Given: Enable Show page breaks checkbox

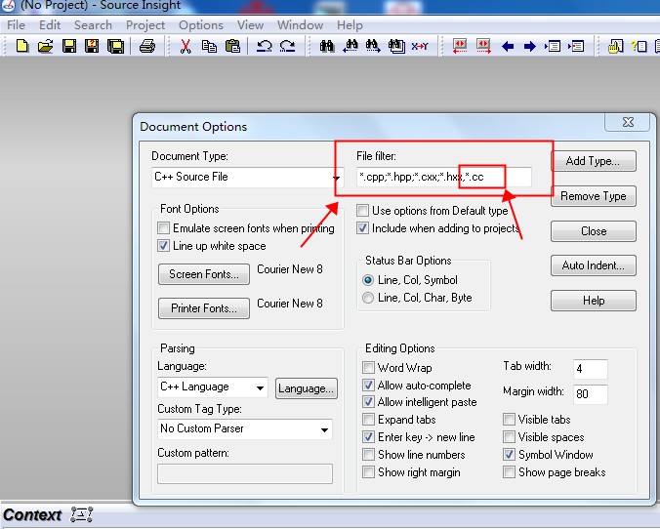Looking at the screenshot, I should 509,472.
